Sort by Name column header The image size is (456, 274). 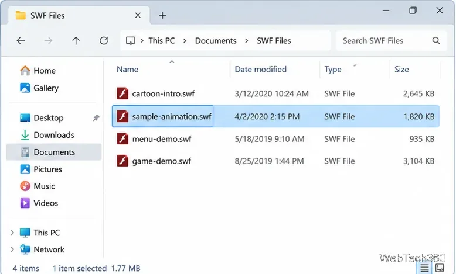coord(127,70)
